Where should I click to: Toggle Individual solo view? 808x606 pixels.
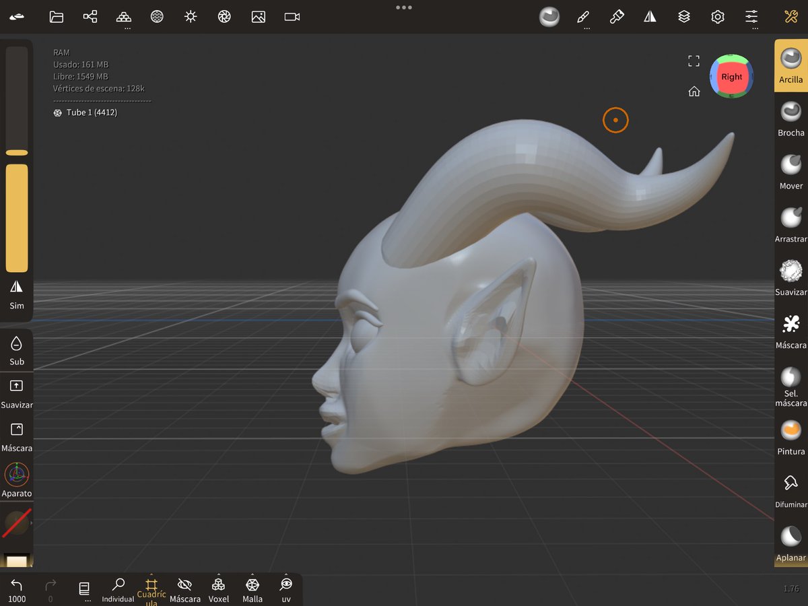[x=118, y=590]
